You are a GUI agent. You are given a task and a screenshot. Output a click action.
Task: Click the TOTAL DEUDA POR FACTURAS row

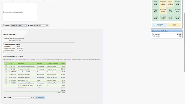pyautogui.click(x=35, y=86)
